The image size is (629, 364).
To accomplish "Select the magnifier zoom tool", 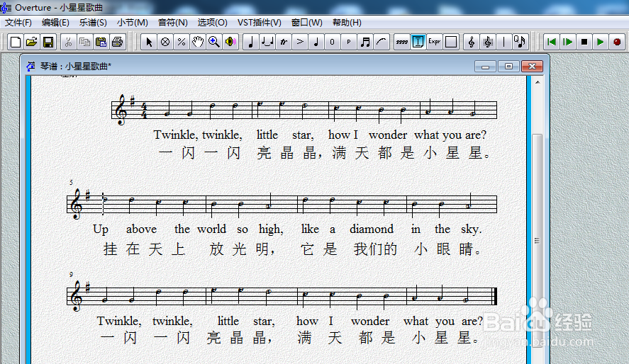I will [214, 42].
